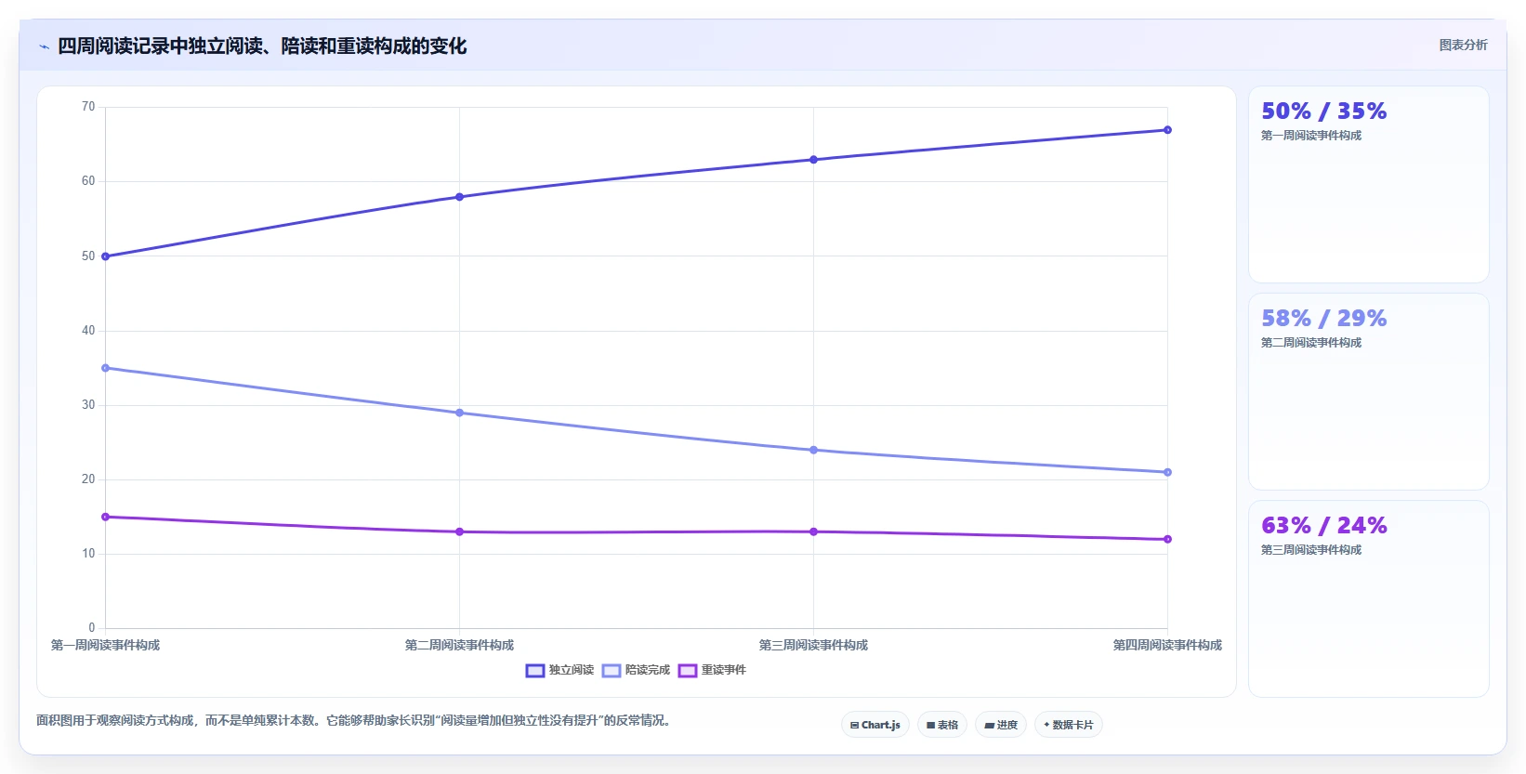
Task: Toggle the 重读事件 legend item
Action: pos(712,670)
